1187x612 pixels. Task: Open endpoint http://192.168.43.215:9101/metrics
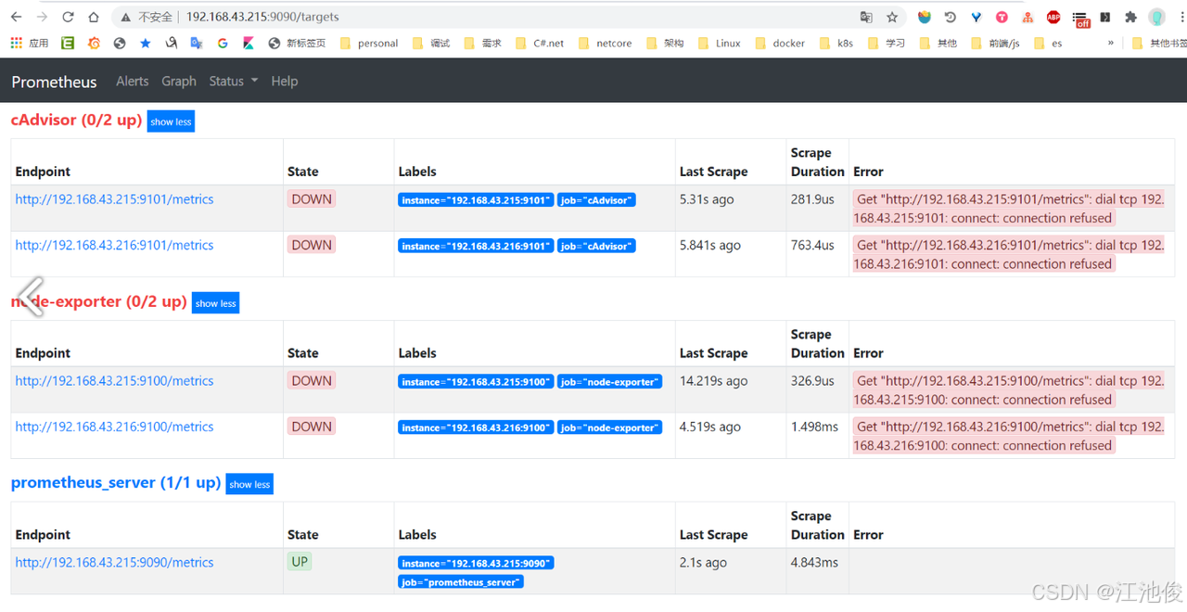click(114, 199)
